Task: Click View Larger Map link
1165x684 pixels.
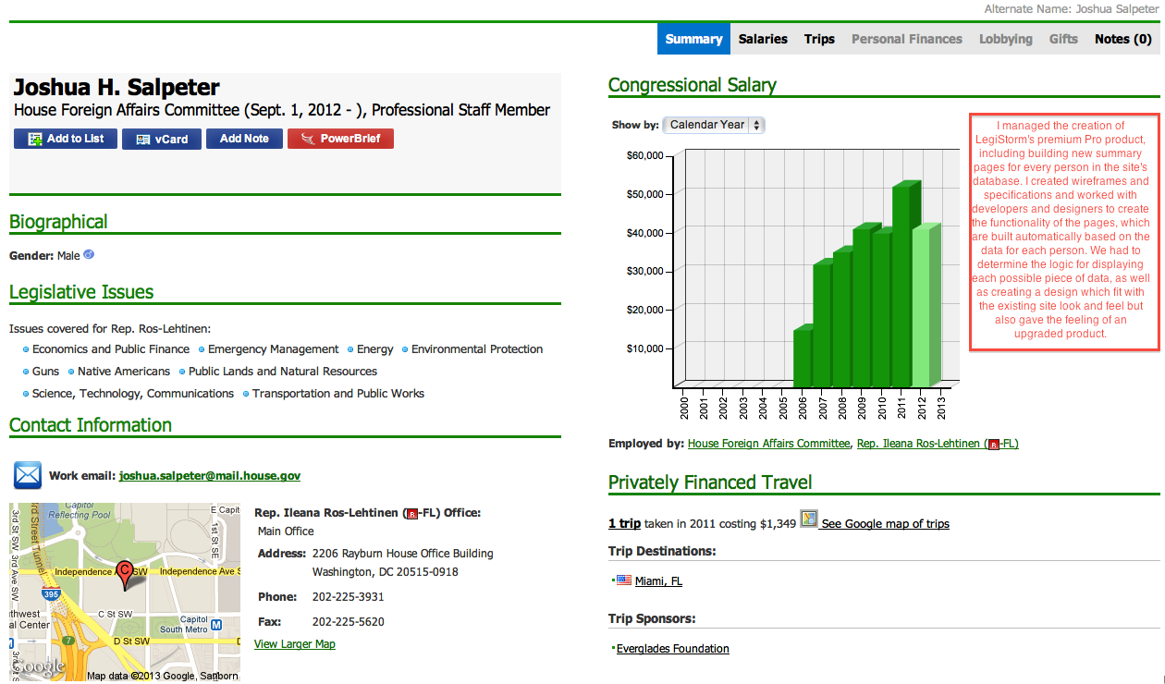Action: (295, 644)
